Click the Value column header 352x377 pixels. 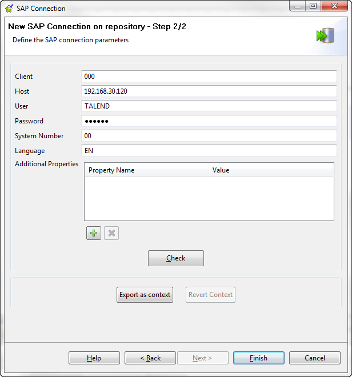click(271, 170)
